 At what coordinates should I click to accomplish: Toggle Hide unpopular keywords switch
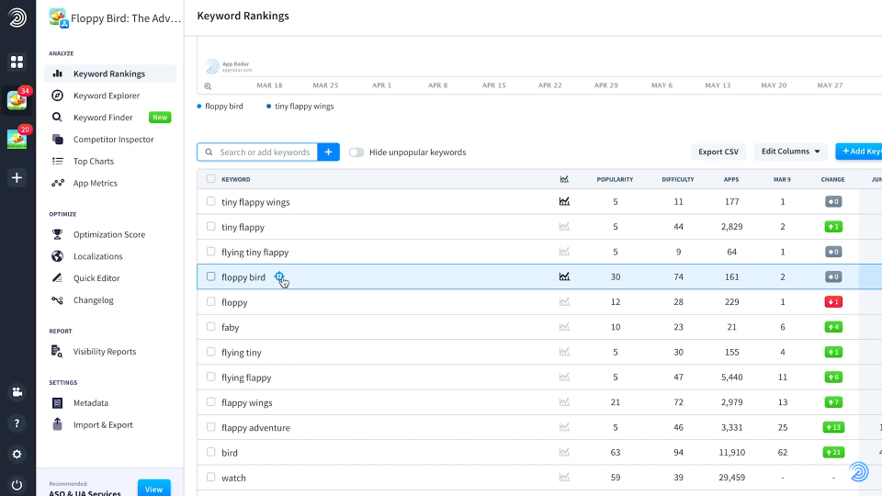point(356,152)
